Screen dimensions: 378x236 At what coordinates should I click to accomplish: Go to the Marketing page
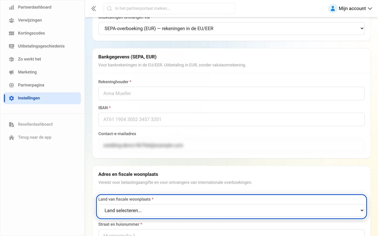point(42,72)
